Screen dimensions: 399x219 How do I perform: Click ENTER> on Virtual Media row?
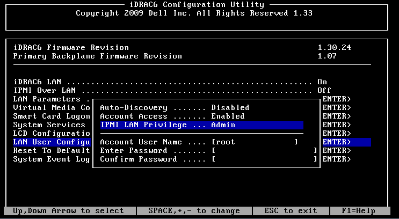(337, 107)
